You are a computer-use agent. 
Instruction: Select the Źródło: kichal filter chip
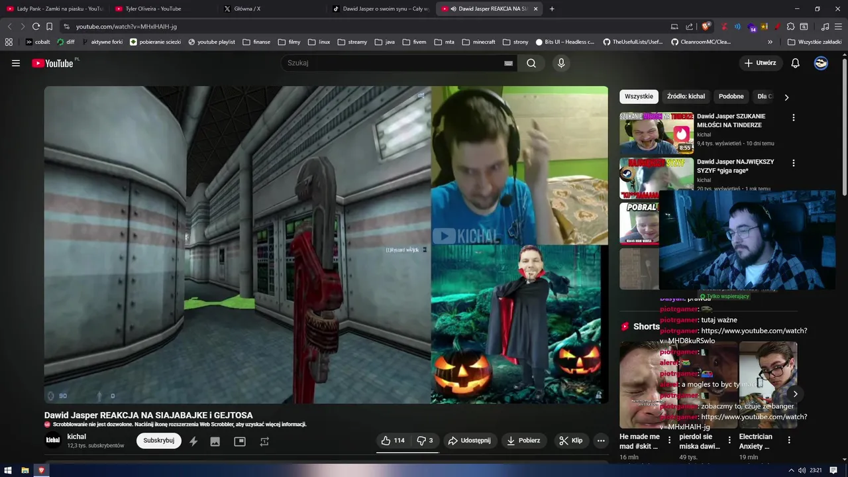[686, 97]
